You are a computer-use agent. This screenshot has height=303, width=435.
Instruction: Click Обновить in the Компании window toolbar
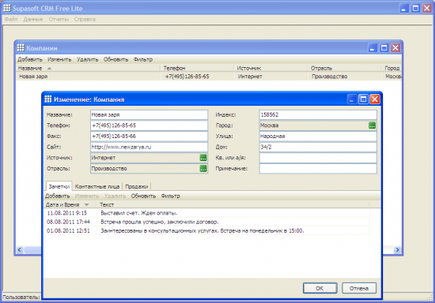coord(115,59)
